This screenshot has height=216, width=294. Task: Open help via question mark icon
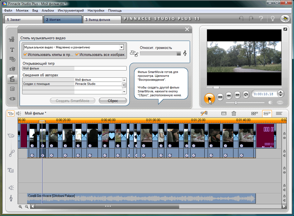tap(261, 18)
